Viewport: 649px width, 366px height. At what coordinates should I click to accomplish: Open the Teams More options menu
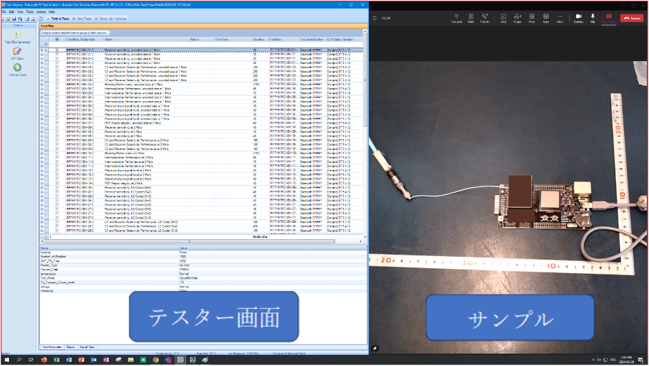560,17
